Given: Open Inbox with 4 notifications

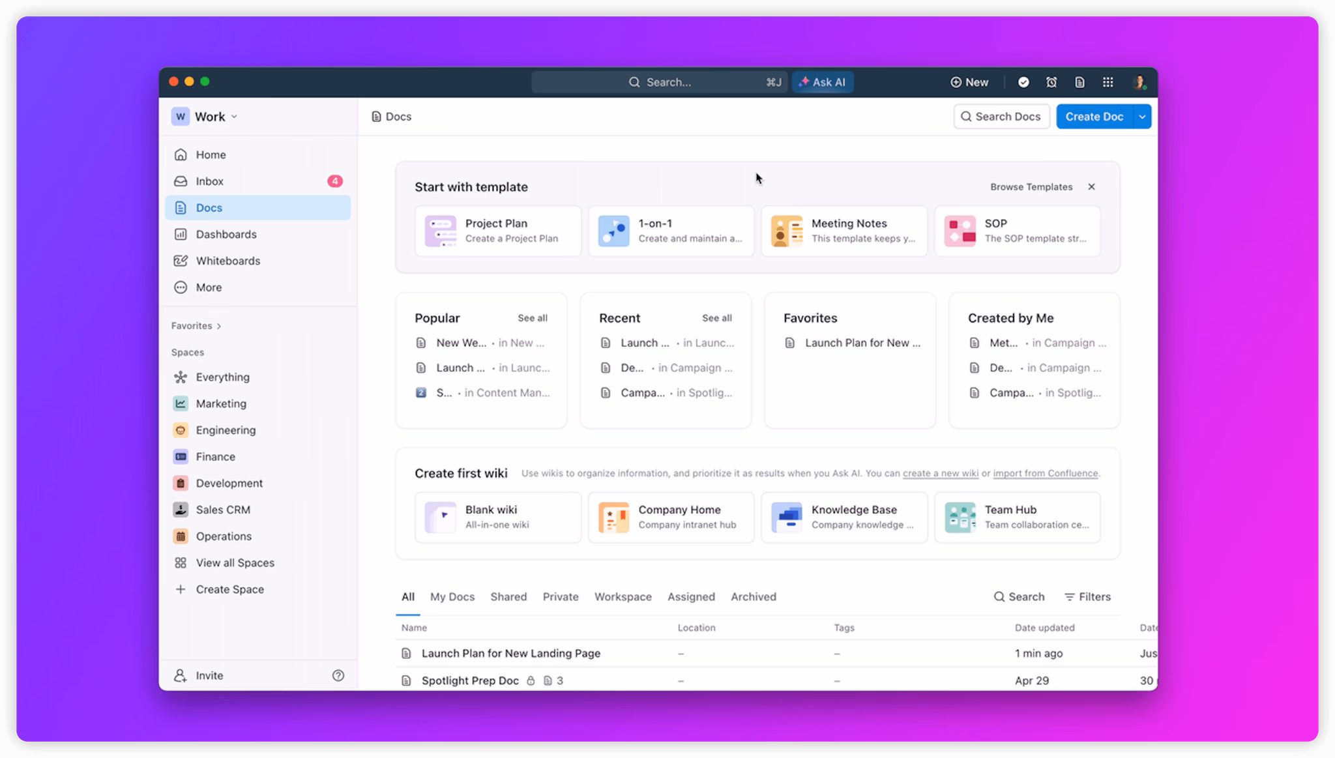Looking at the screenshot, I should tap(257, 181).
